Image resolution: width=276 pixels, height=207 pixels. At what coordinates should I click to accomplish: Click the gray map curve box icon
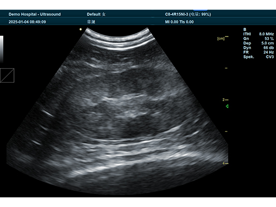(7, 75)
